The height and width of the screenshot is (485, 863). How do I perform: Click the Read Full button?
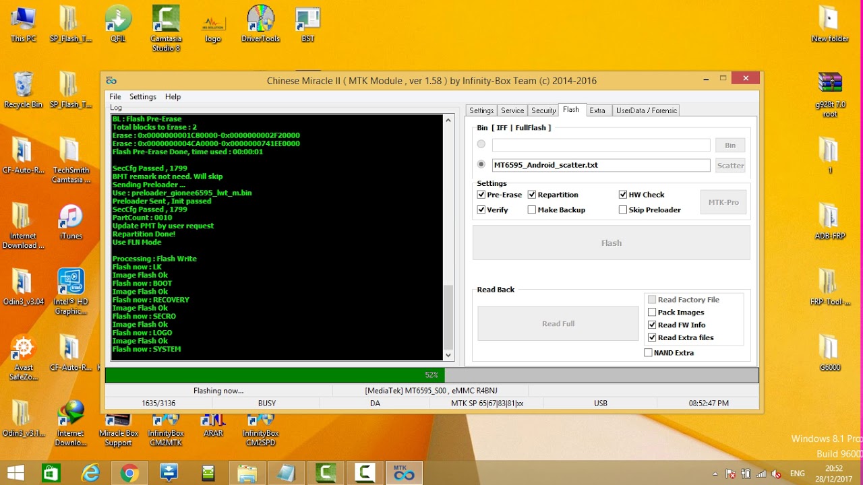pyautogui.click(x=558, y=323)
